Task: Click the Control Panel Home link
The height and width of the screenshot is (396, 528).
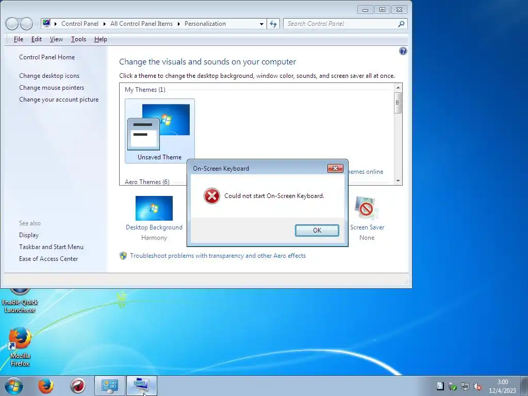Action: pyautogui.click(x=47, y=57)
